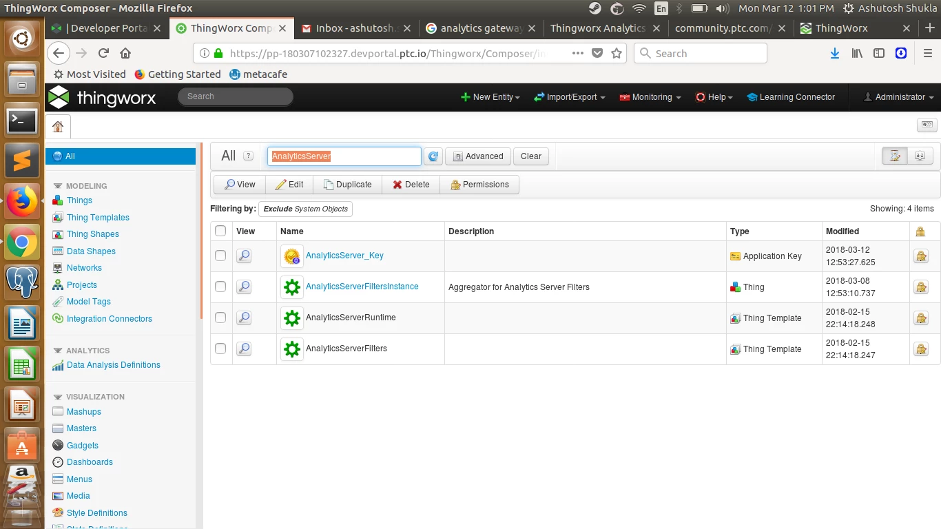Click the View toolbar button
The image size is (941, 529).
tap(240, 185)
